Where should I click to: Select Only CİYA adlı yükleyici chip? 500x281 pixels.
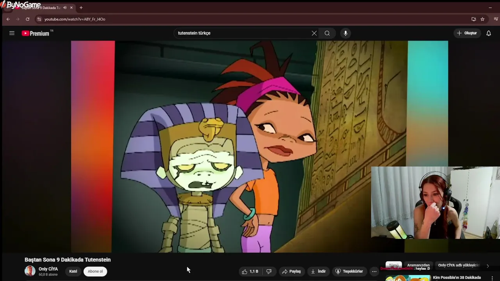(x=459, y=265)
